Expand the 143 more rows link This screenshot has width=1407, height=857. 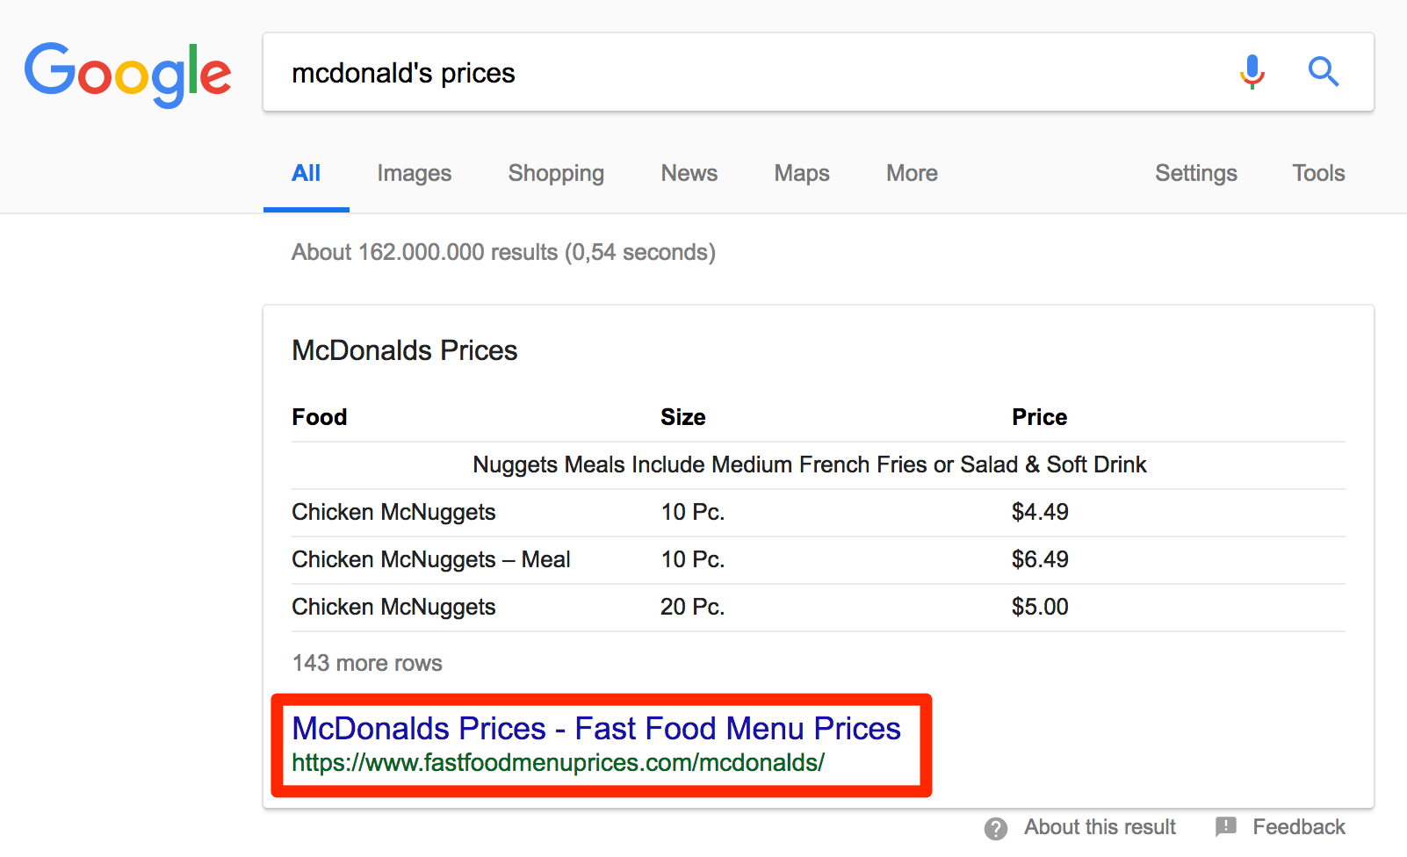(367, 663)
